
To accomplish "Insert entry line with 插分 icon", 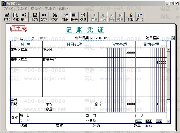I will click(66, 17).
